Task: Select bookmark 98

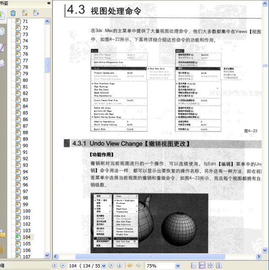Action: 25,198
